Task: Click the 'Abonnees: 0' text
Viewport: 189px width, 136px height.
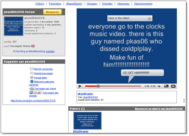Action: [x=31, y=31]
